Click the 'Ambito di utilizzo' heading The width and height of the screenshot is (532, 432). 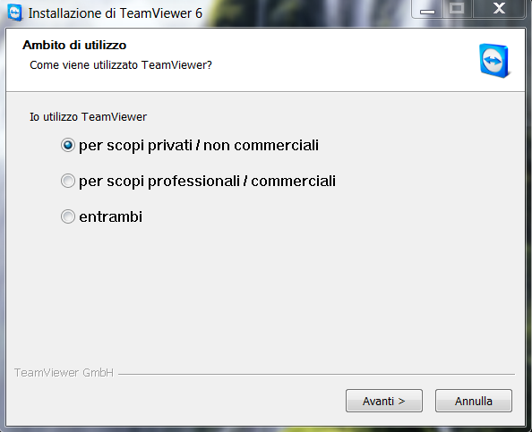tap(74, 45)
